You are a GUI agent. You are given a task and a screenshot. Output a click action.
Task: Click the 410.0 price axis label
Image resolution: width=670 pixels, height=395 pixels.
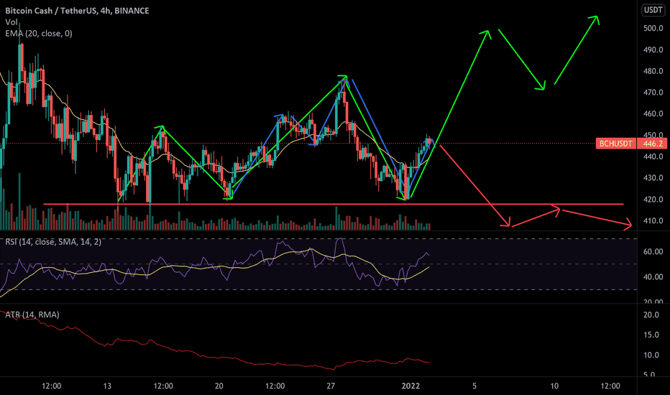653,220
